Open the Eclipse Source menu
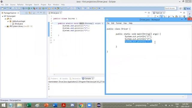192x108 pixels. pyautogui.click(x=13, y=5)
